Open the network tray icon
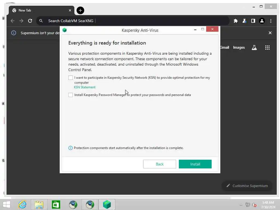 tap(247, 205)
